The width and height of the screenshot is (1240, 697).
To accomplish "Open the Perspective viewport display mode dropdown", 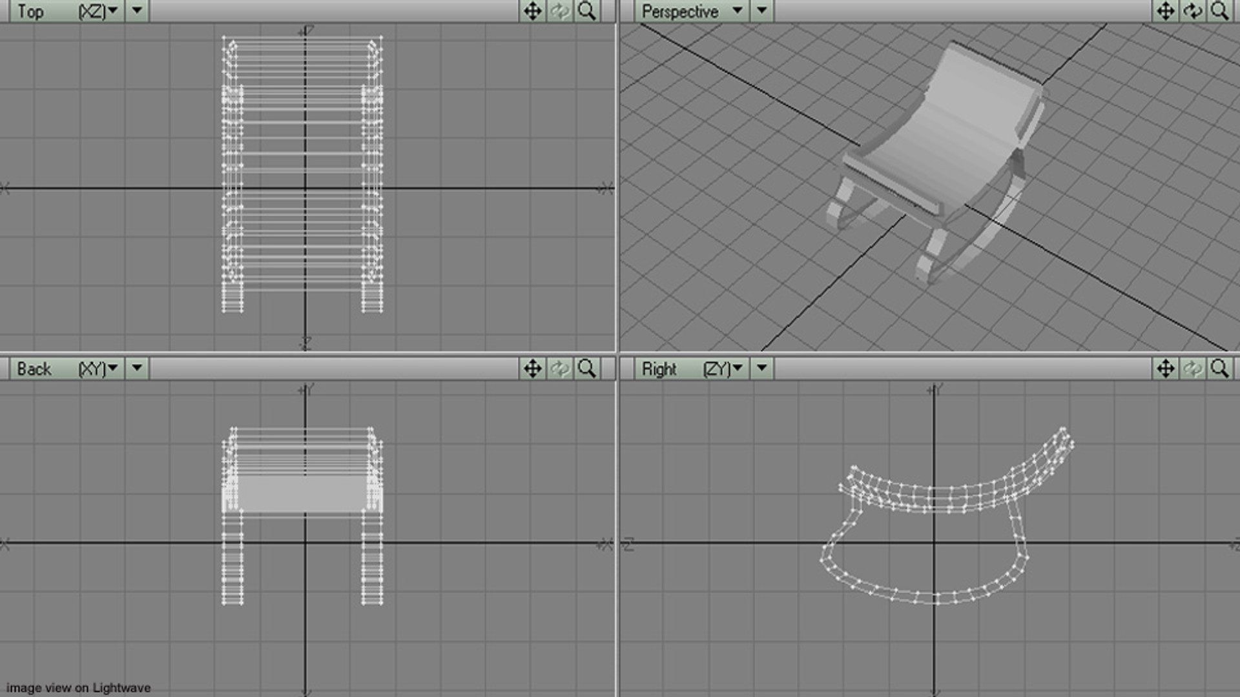I will point(762,11).
